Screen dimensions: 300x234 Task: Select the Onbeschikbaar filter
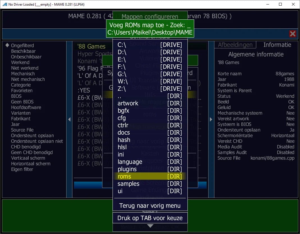(x=26, y=57)
